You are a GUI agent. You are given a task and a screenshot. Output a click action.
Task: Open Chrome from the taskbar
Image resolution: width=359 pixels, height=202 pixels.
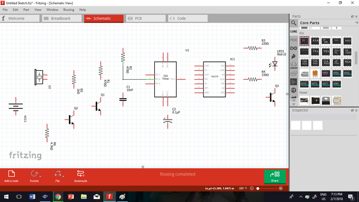[58, 197]
